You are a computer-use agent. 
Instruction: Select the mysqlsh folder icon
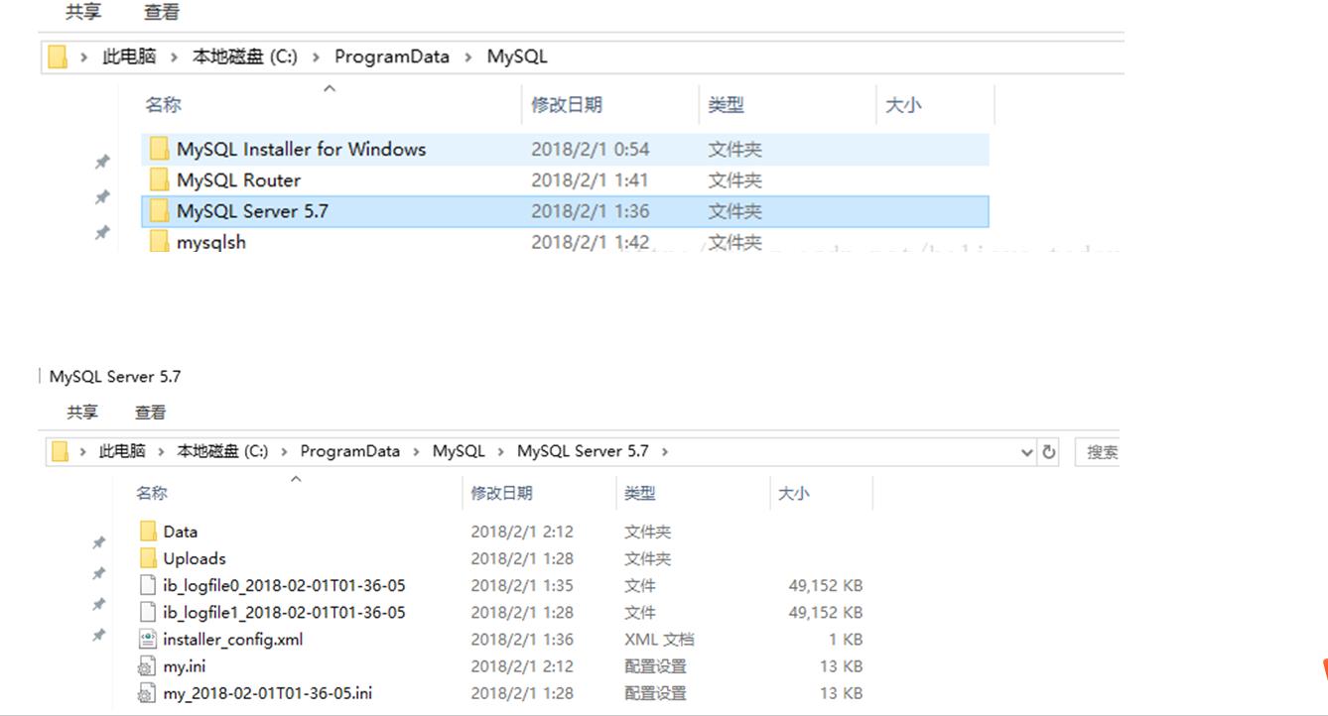tap(159, 241)
